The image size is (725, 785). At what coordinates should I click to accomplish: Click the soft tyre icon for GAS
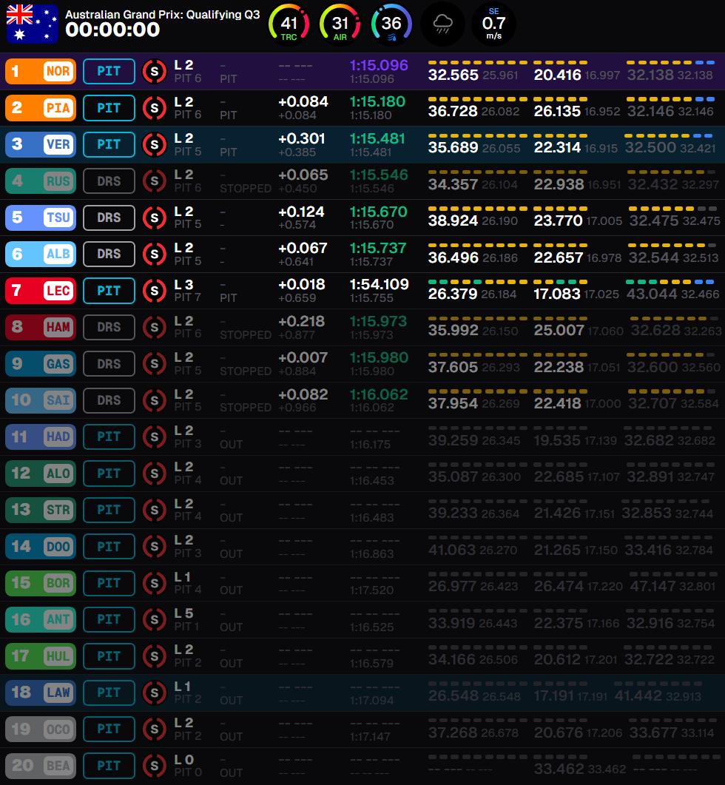click(x=154, y=364)
